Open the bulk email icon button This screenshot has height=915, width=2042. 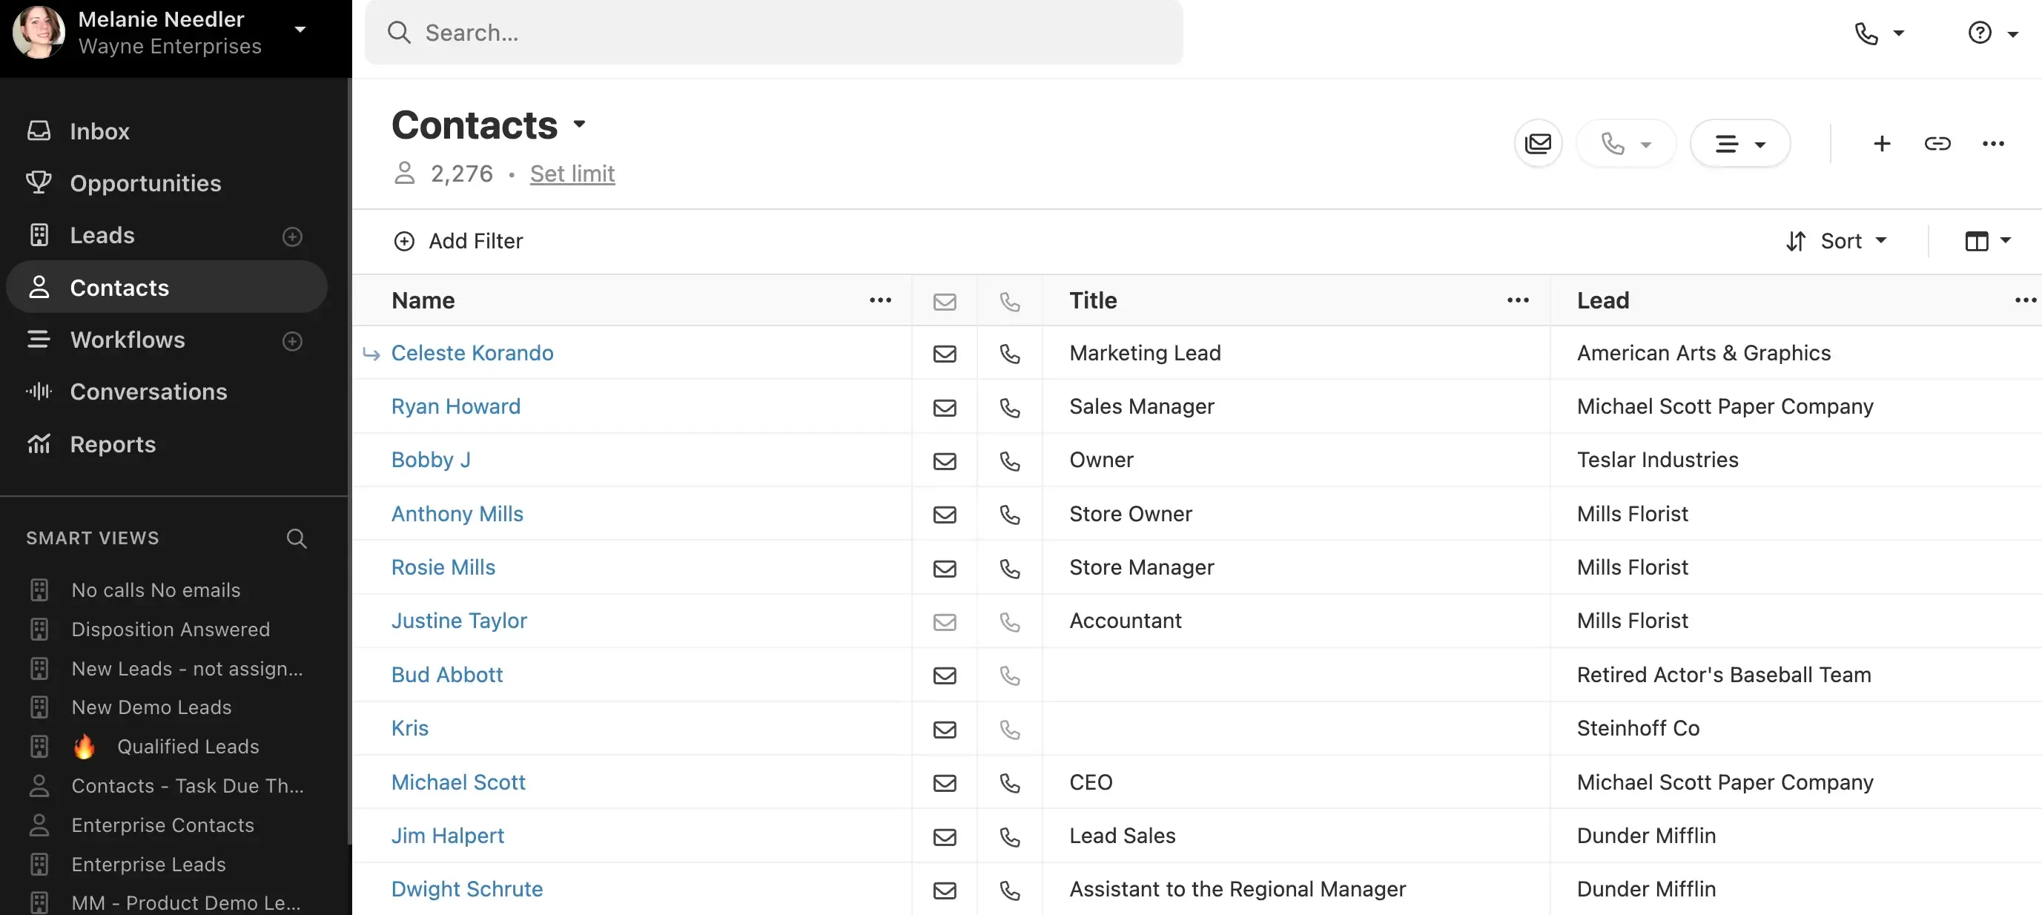click(1538, 144)
